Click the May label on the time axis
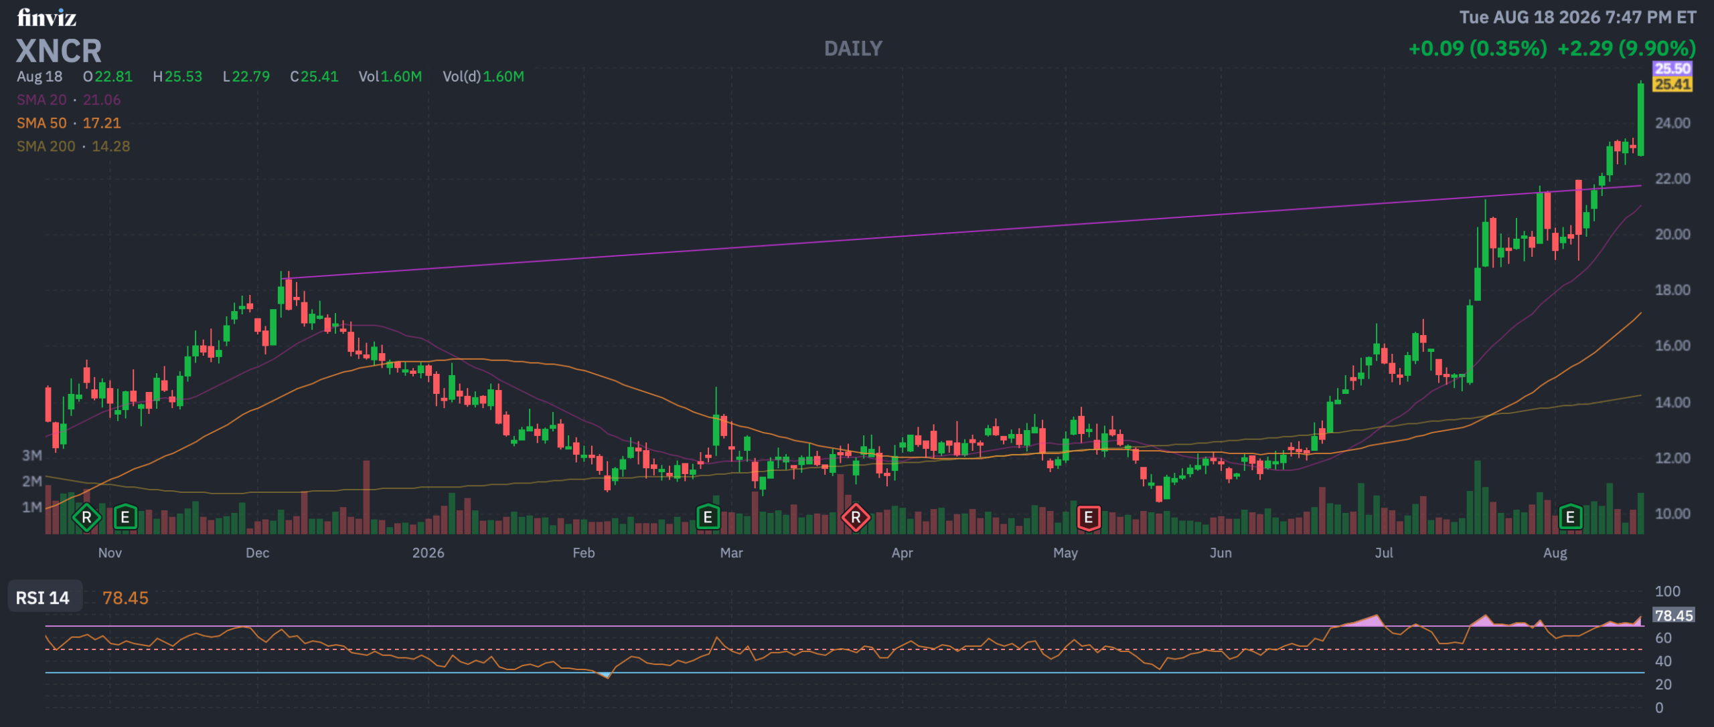Screen dimensions: 1714x727 (x=1066, y=553)
